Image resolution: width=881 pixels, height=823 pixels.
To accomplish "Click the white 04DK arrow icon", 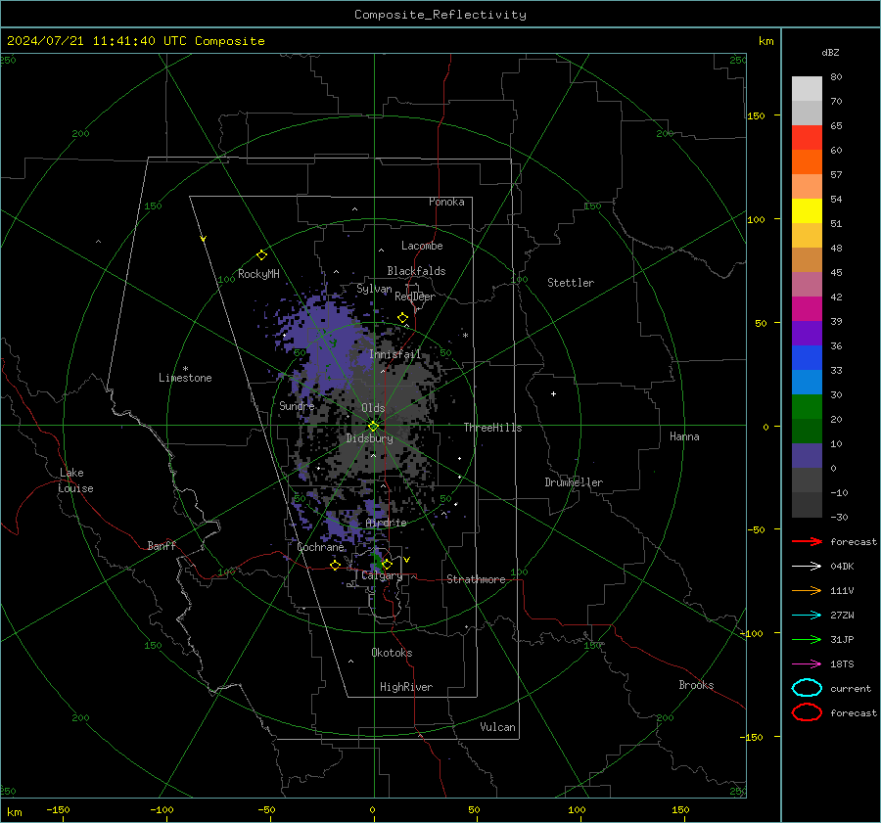I will [807, 566].
